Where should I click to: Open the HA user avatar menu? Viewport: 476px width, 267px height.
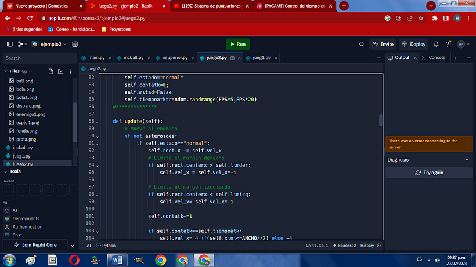(x=463, y=44)
